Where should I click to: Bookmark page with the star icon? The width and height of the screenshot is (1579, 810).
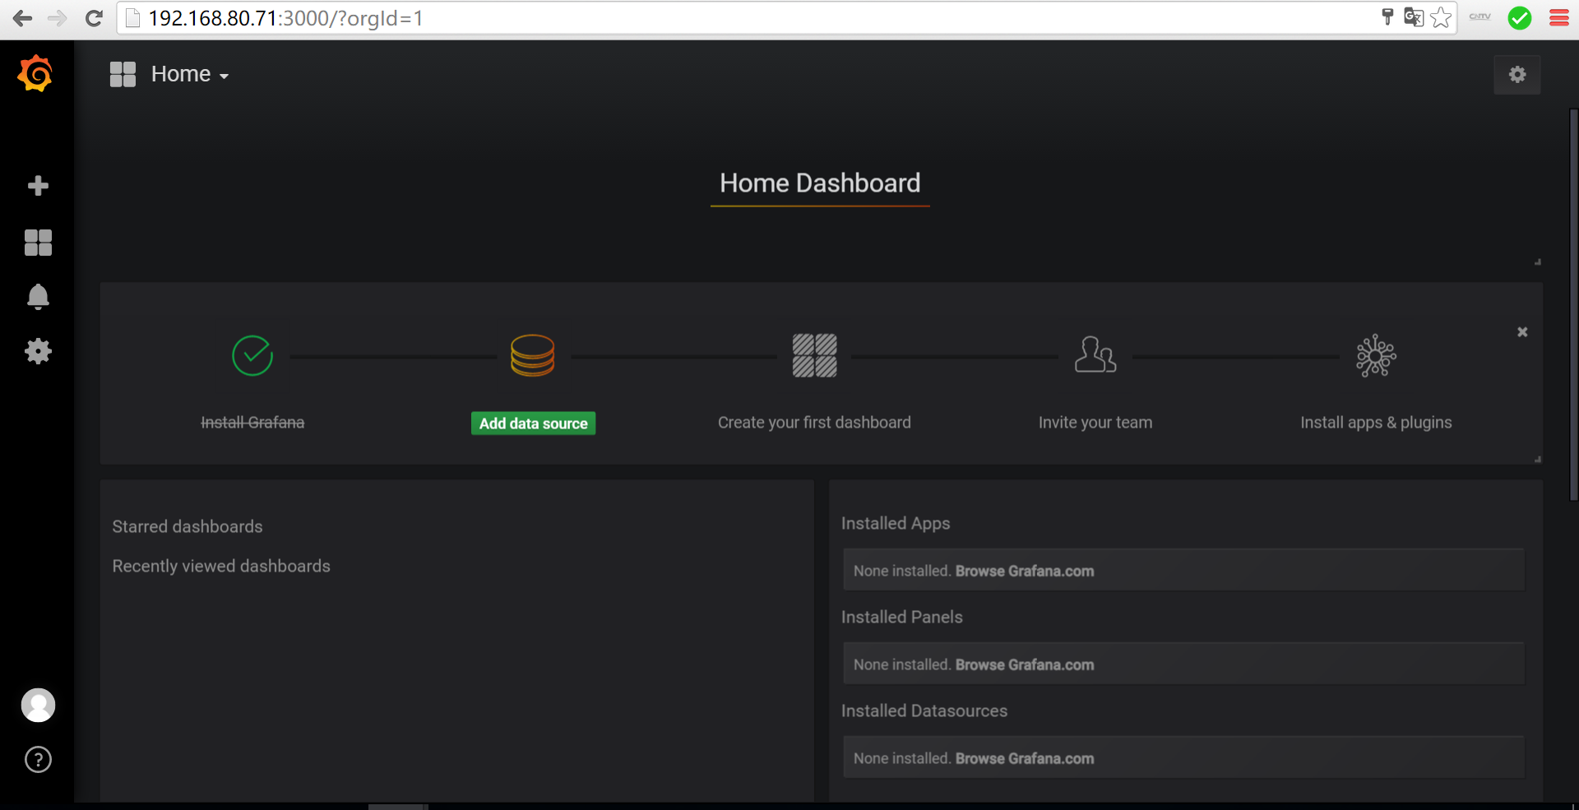[1441, 17]
